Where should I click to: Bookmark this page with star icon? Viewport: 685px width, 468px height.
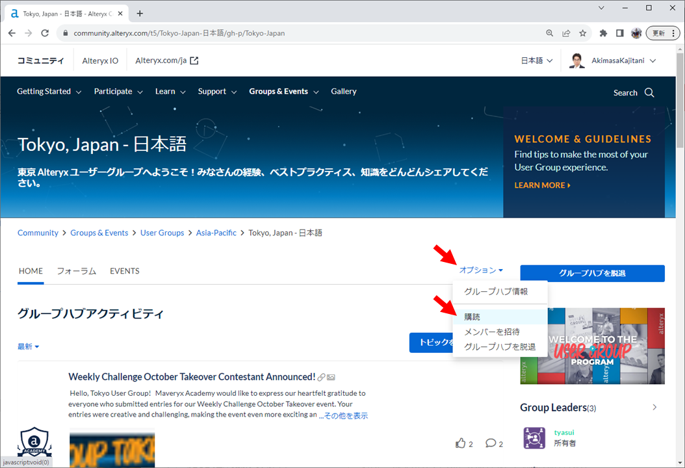pos(583,33)
